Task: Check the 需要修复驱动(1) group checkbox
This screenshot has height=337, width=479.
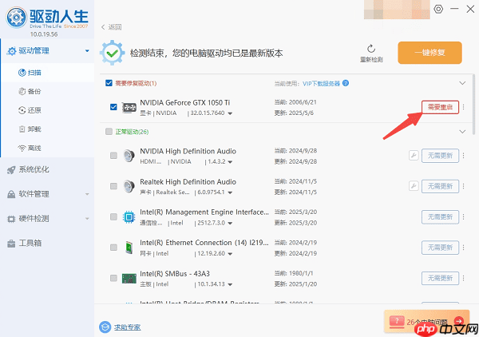Action: (x=109, y=83)
